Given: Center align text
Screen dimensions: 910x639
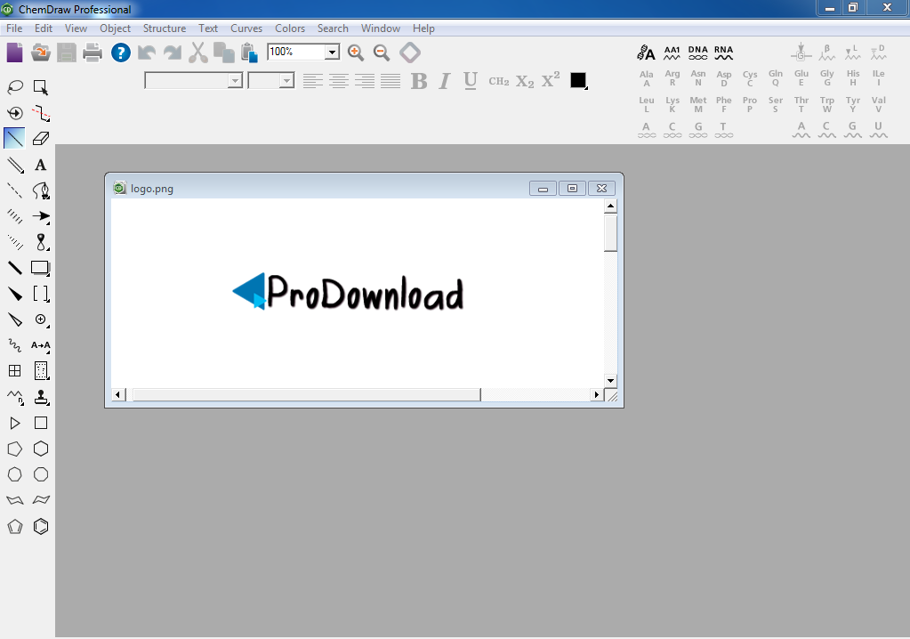Looking at the screenshot, I should [339, 81].
